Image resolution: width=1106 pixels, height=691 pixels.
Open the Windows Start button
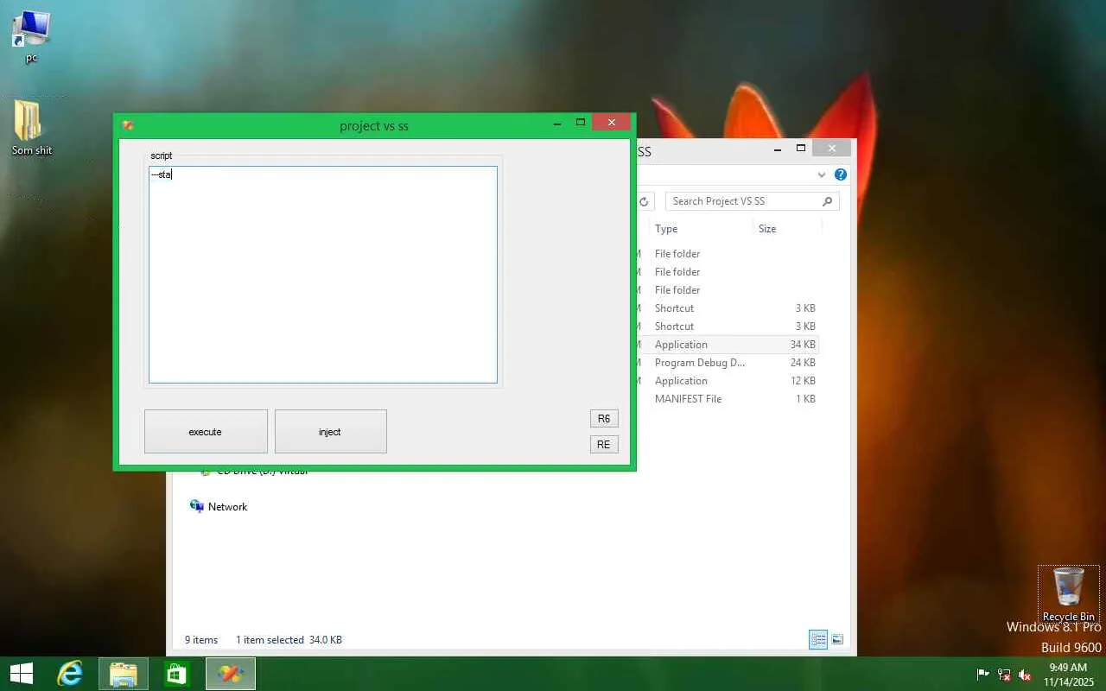22,674
